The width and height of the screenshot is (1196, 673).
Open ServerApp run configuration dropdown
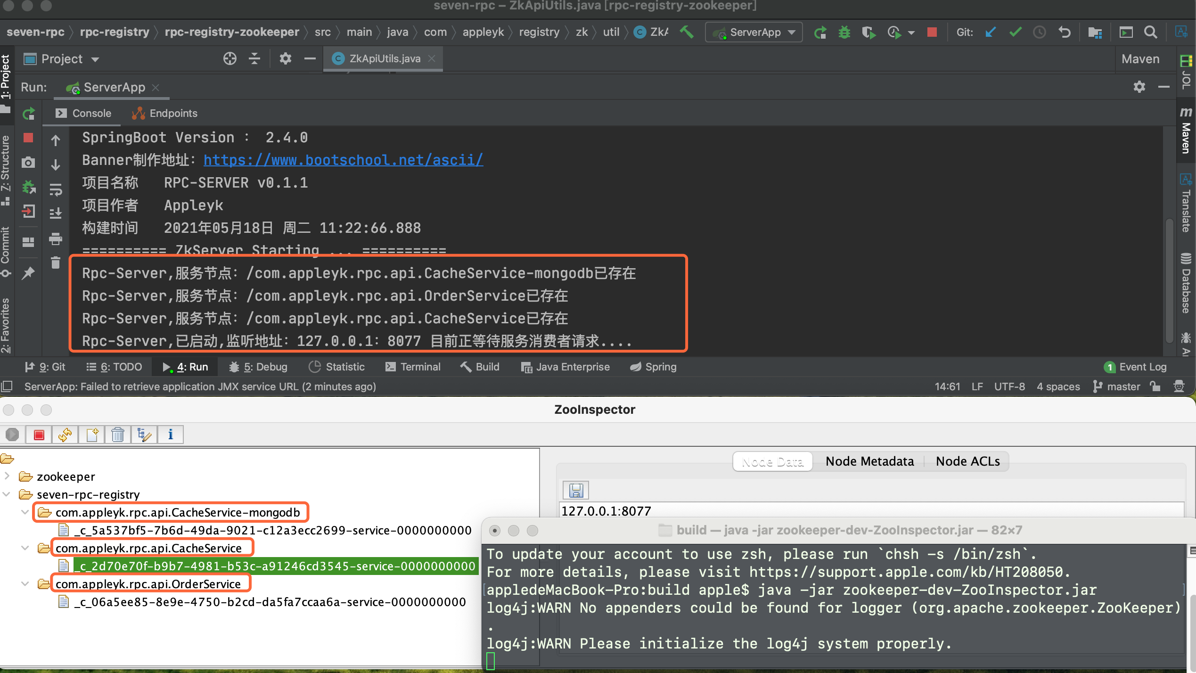pyautogui.click(x=754, y=33)
